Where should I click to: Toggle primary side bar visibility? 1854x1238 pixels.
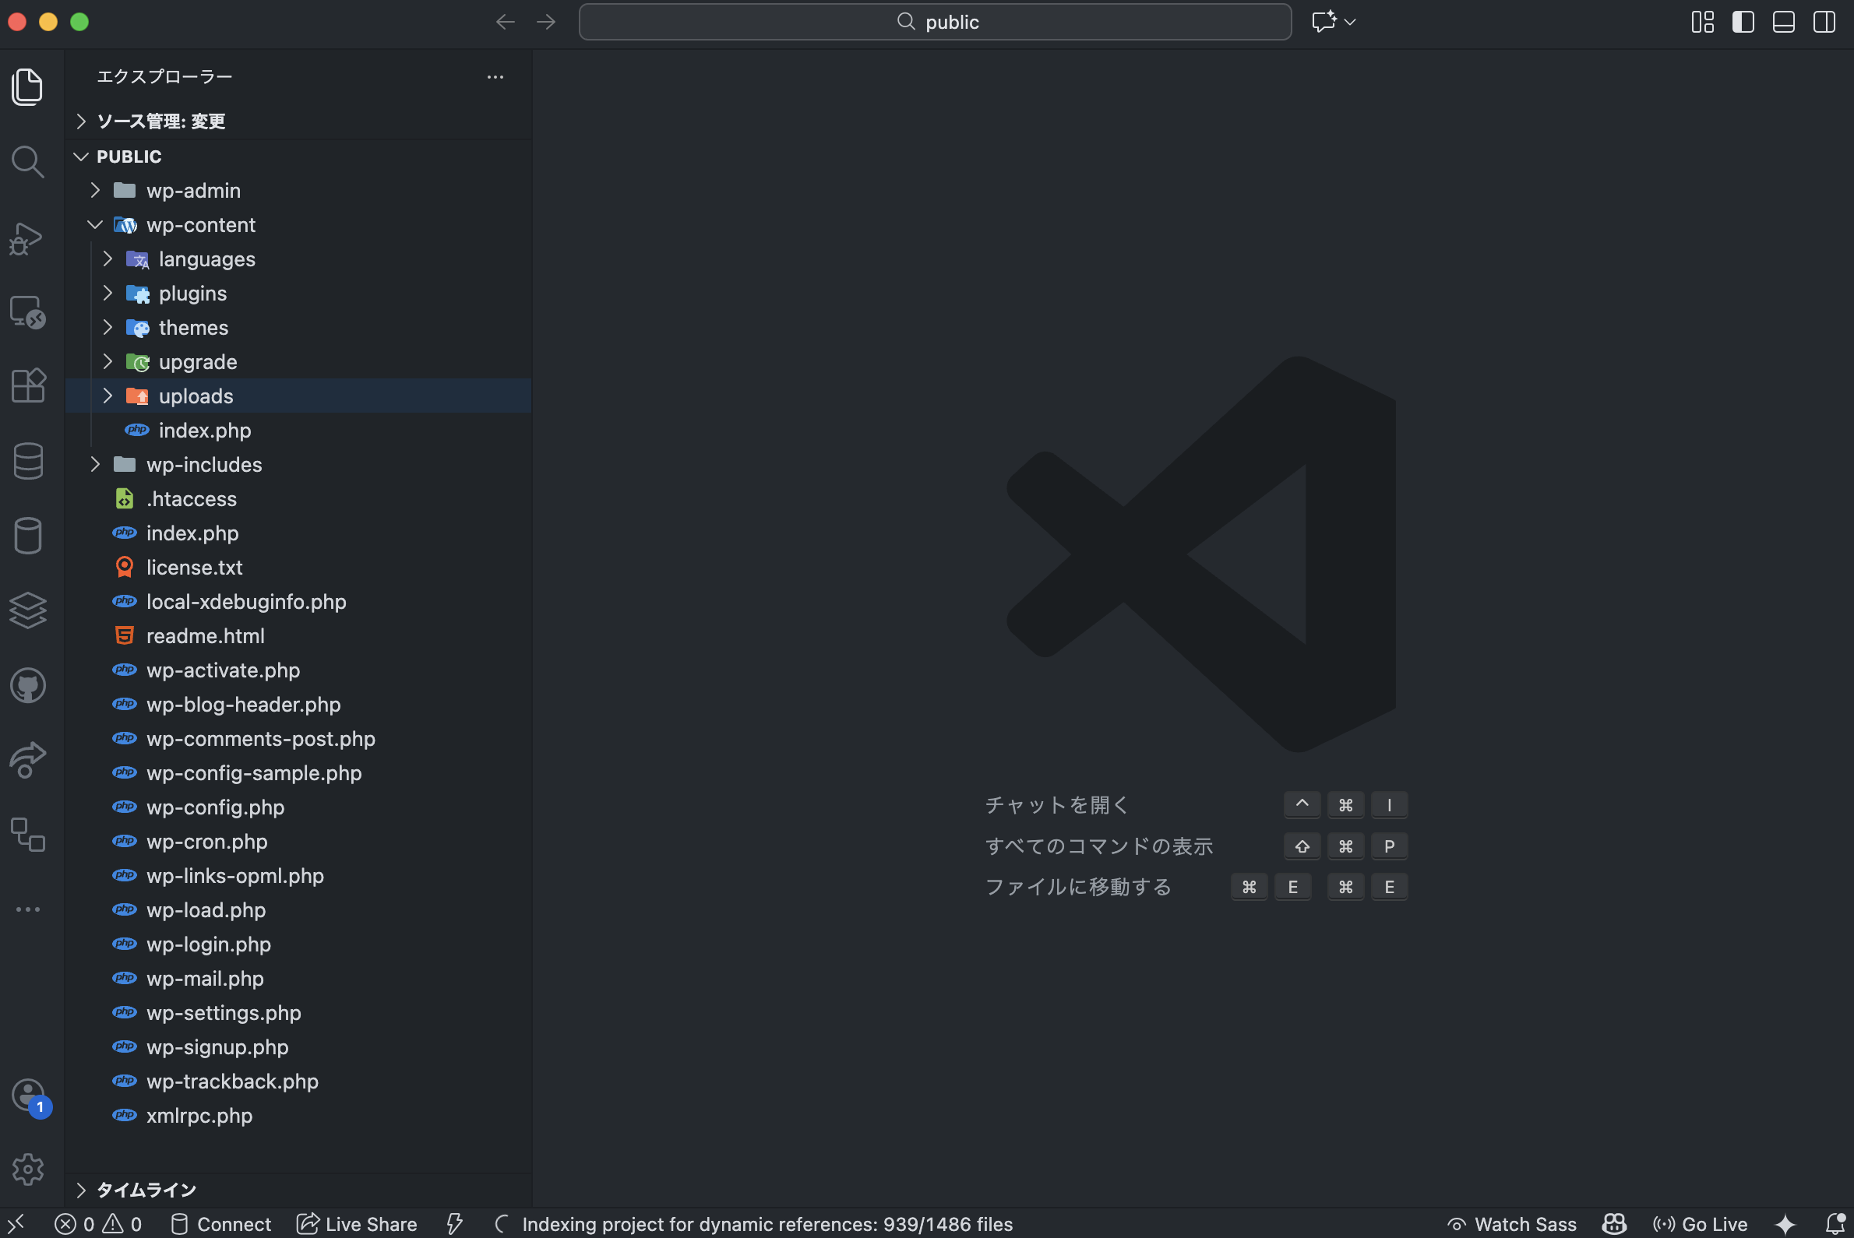tap(1743, 22)
